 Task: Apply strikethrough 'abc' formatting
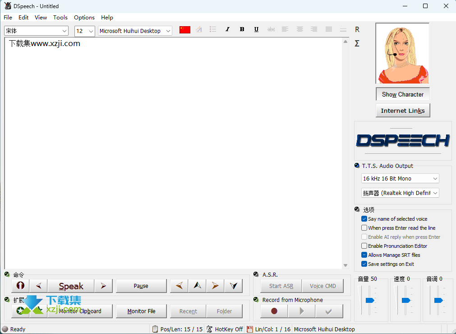(x=271, y=29)
